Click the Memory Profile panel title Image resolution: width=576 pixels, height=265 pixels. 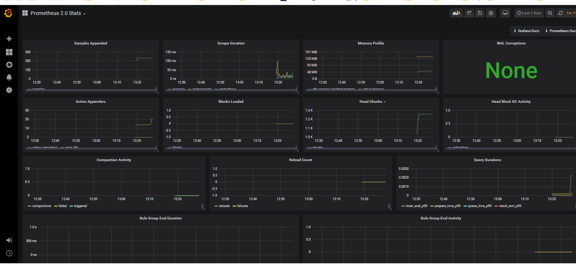point(371,43)
